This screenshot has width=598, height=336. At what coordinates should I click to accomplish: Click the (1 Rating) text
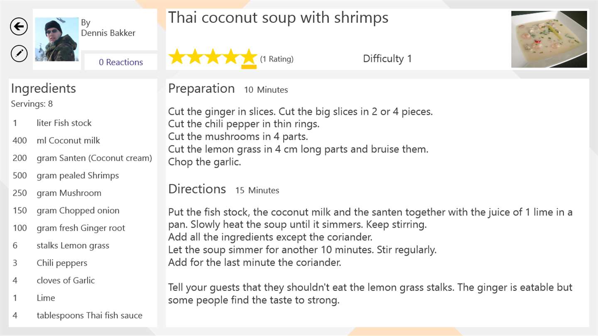click(277, 59)
